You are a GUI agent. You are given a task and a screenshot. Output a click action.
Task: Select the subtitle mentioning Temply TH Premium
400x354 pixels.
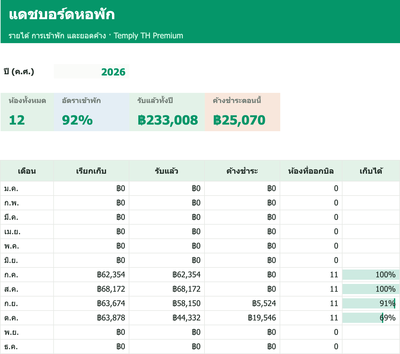coord(96,36)
